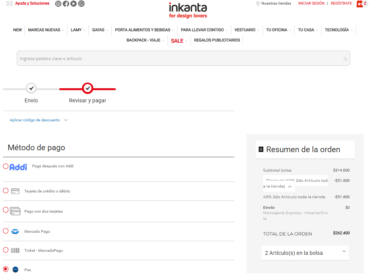Click INICIAR SESIÓN link

311,3
